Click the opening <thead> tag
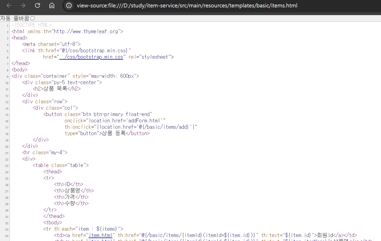The image size is (381, 241). click(53, 172)
